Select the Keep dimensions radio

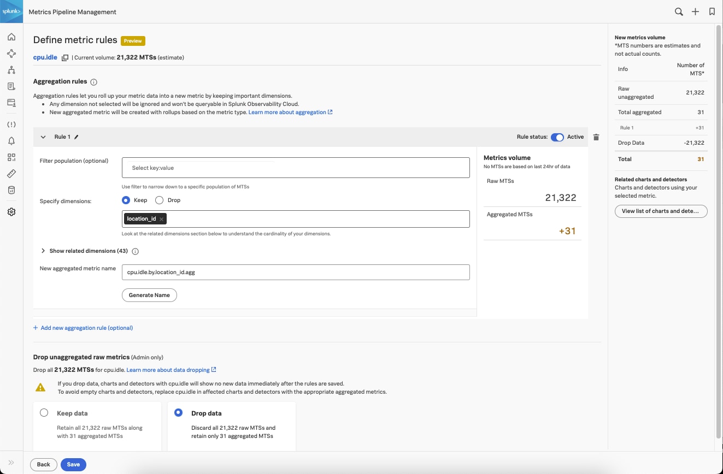(x=126, y=200)
